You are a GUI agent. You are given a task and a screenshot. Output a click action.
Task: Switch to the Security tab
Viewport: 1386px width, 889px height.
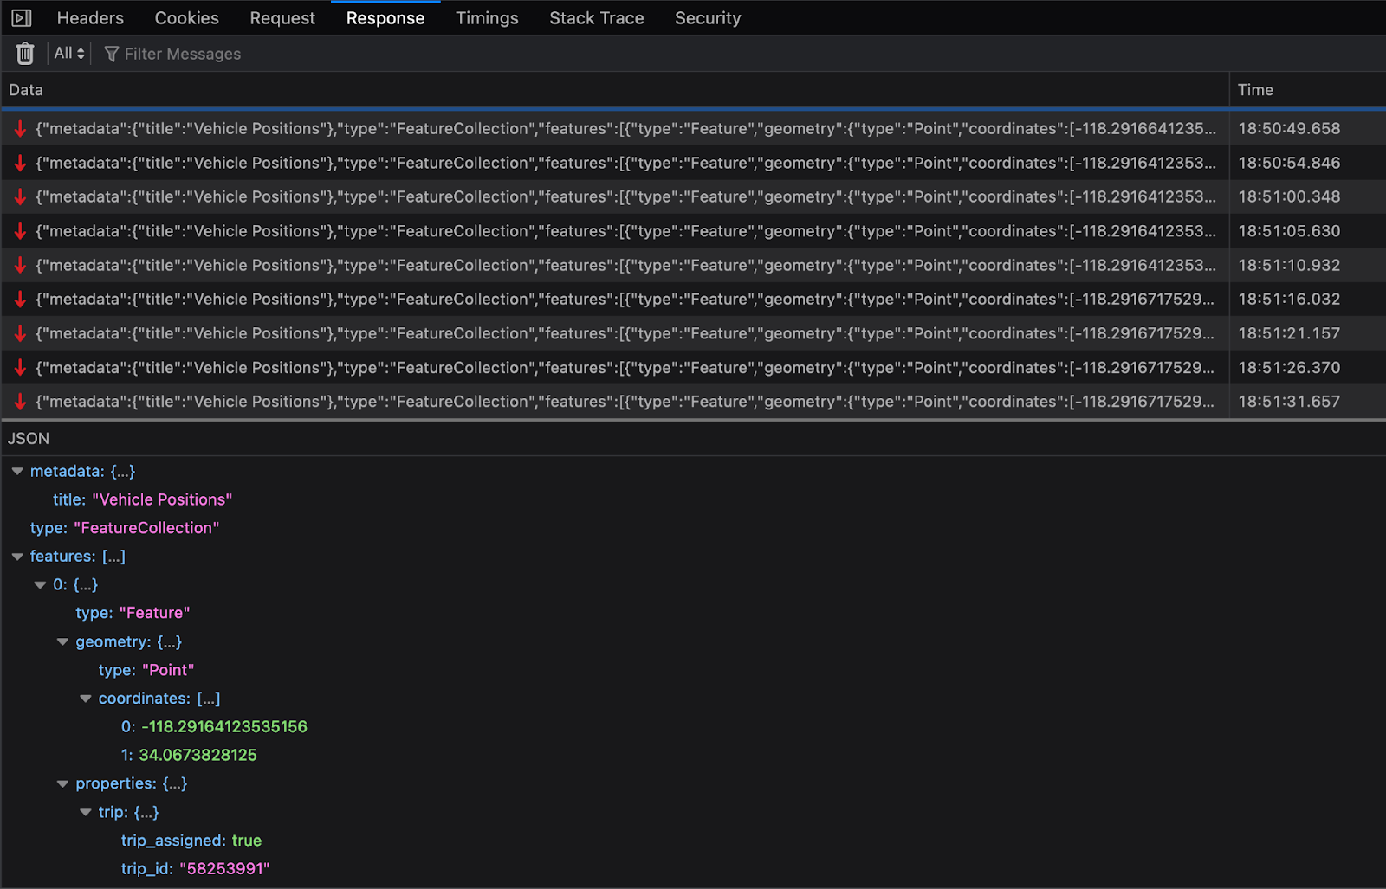tap(707, 17)
